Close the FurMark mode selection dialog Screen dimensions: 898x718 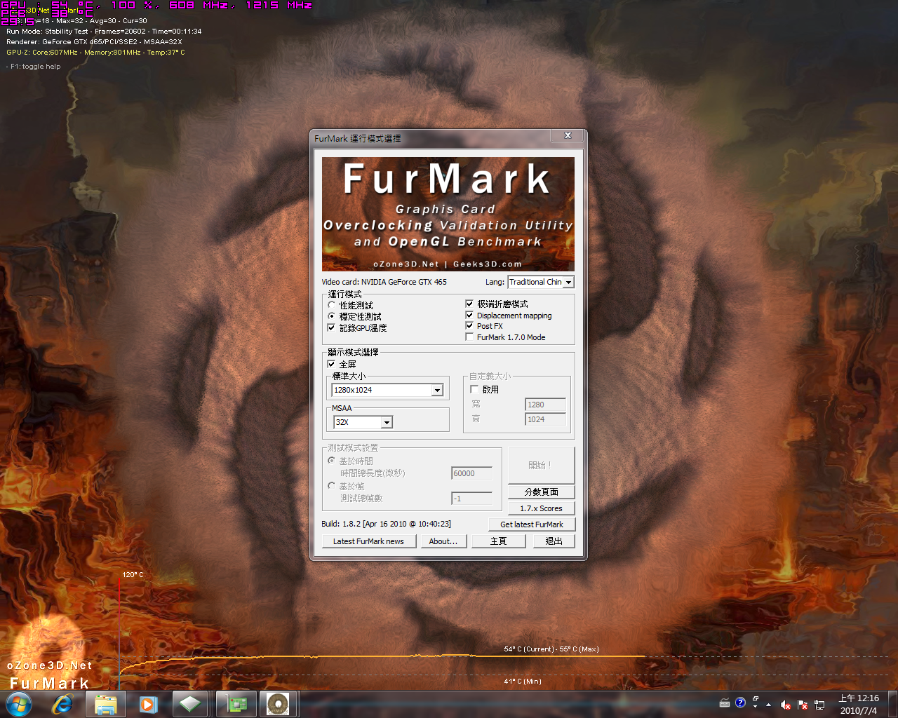[568, 136]
